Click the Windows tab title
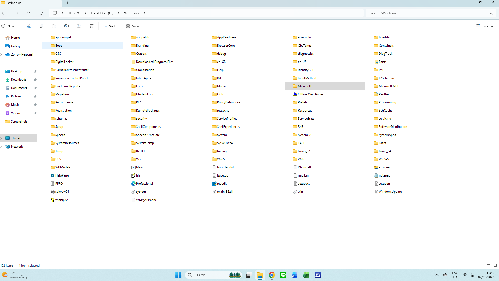Image resolution: width=499 pixels, height=281 pixels. point(15,3)
